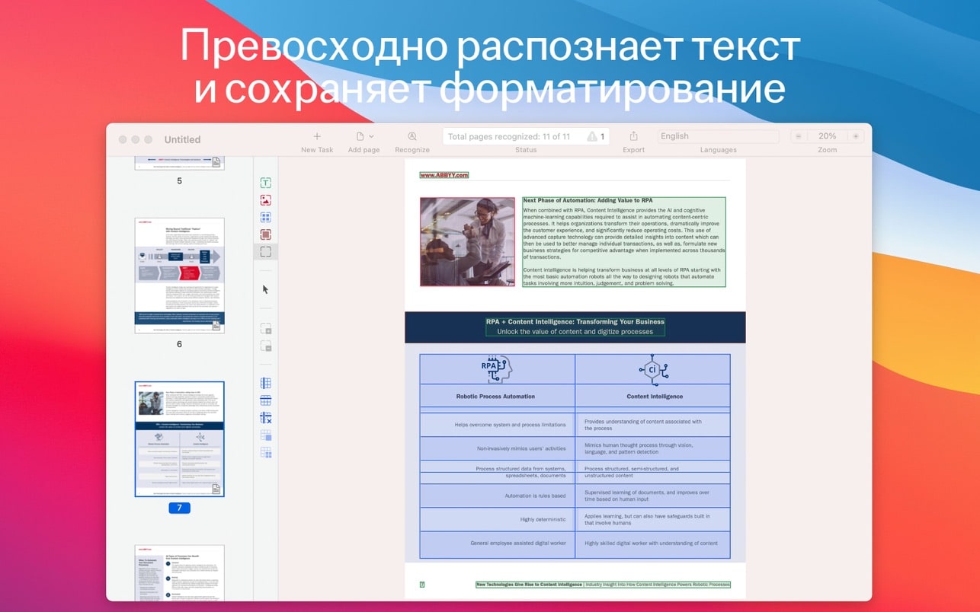The width and height of the screenshot is (980, 612).
Task: Select the page 7 thumbnail
Action: click(179, 438)
